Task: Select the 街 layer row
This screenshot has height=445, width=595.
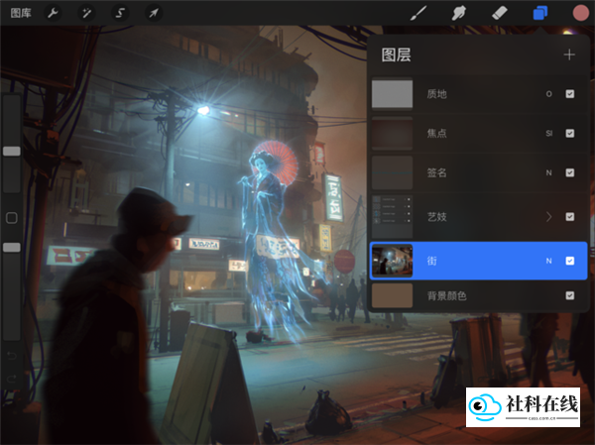Action: [479, 261]
